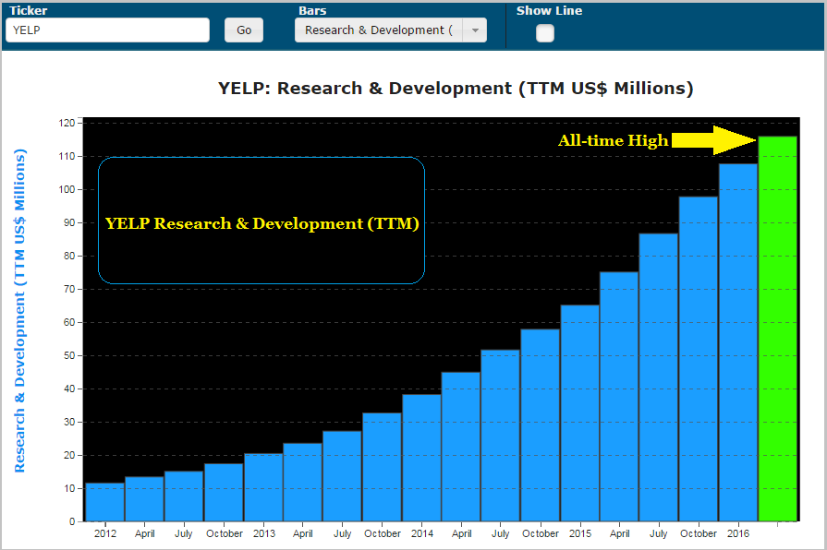Click the blue bar above April 2012
Image resolution: width=827 pixels, height=550 pixels.
(144, 499)
